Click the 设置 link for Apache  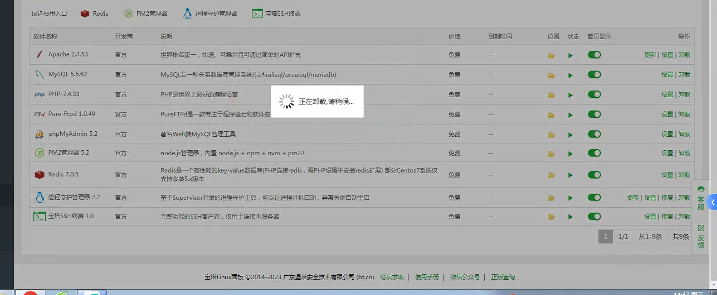pyautogui.click(x=667, y=55)
